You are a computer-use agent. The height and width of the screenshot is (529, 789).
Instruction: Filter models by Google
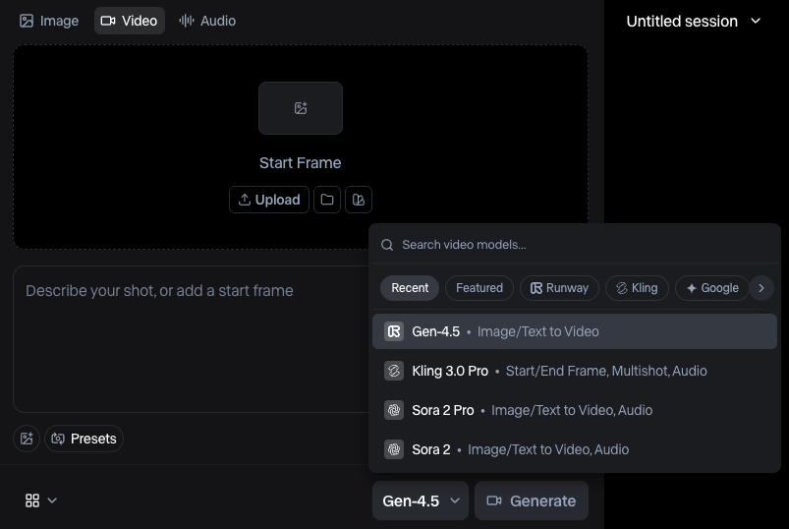(x=712, y=288)
